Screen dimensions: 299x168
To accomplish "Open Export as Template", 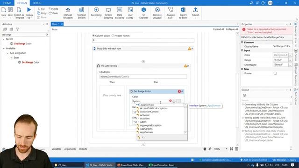I will 19,13.
